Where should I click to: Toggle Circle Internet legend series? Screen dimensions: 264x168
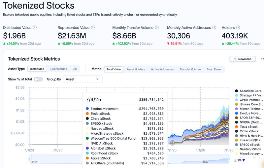pos(249,100)
